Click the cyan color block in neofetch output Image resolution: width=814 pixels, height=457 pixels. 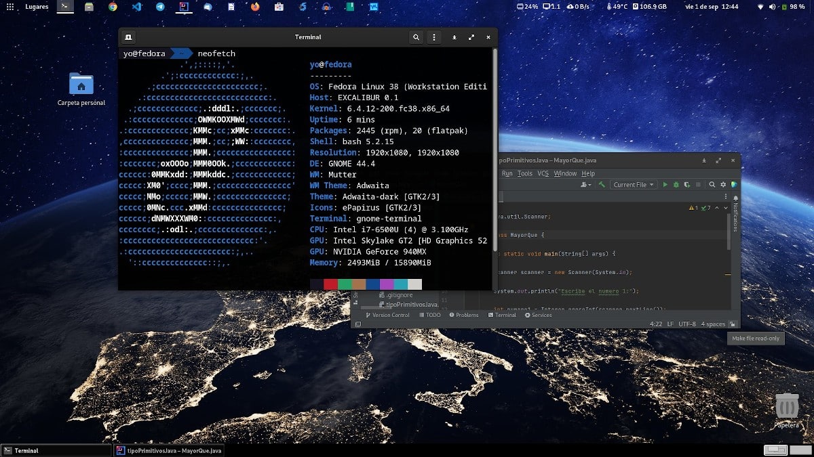click(x=401, y=284)
